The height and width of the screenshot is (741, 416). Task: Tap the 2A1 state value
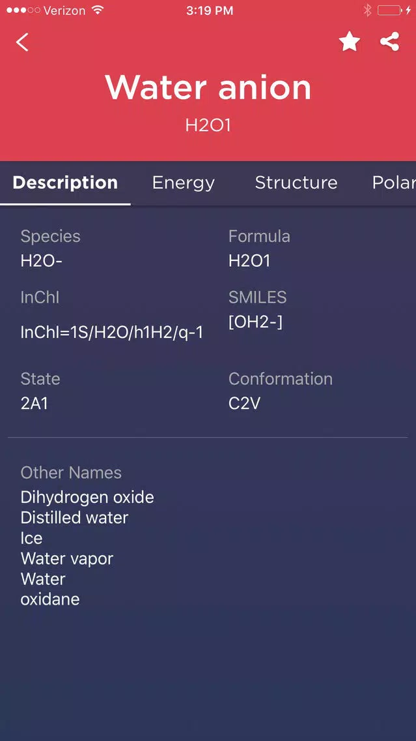pyautogui.click(x=34, y=404)
